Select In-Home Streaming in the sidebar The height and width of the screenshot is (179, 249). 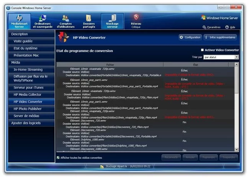pyautogui.click(x=31, y=70)
